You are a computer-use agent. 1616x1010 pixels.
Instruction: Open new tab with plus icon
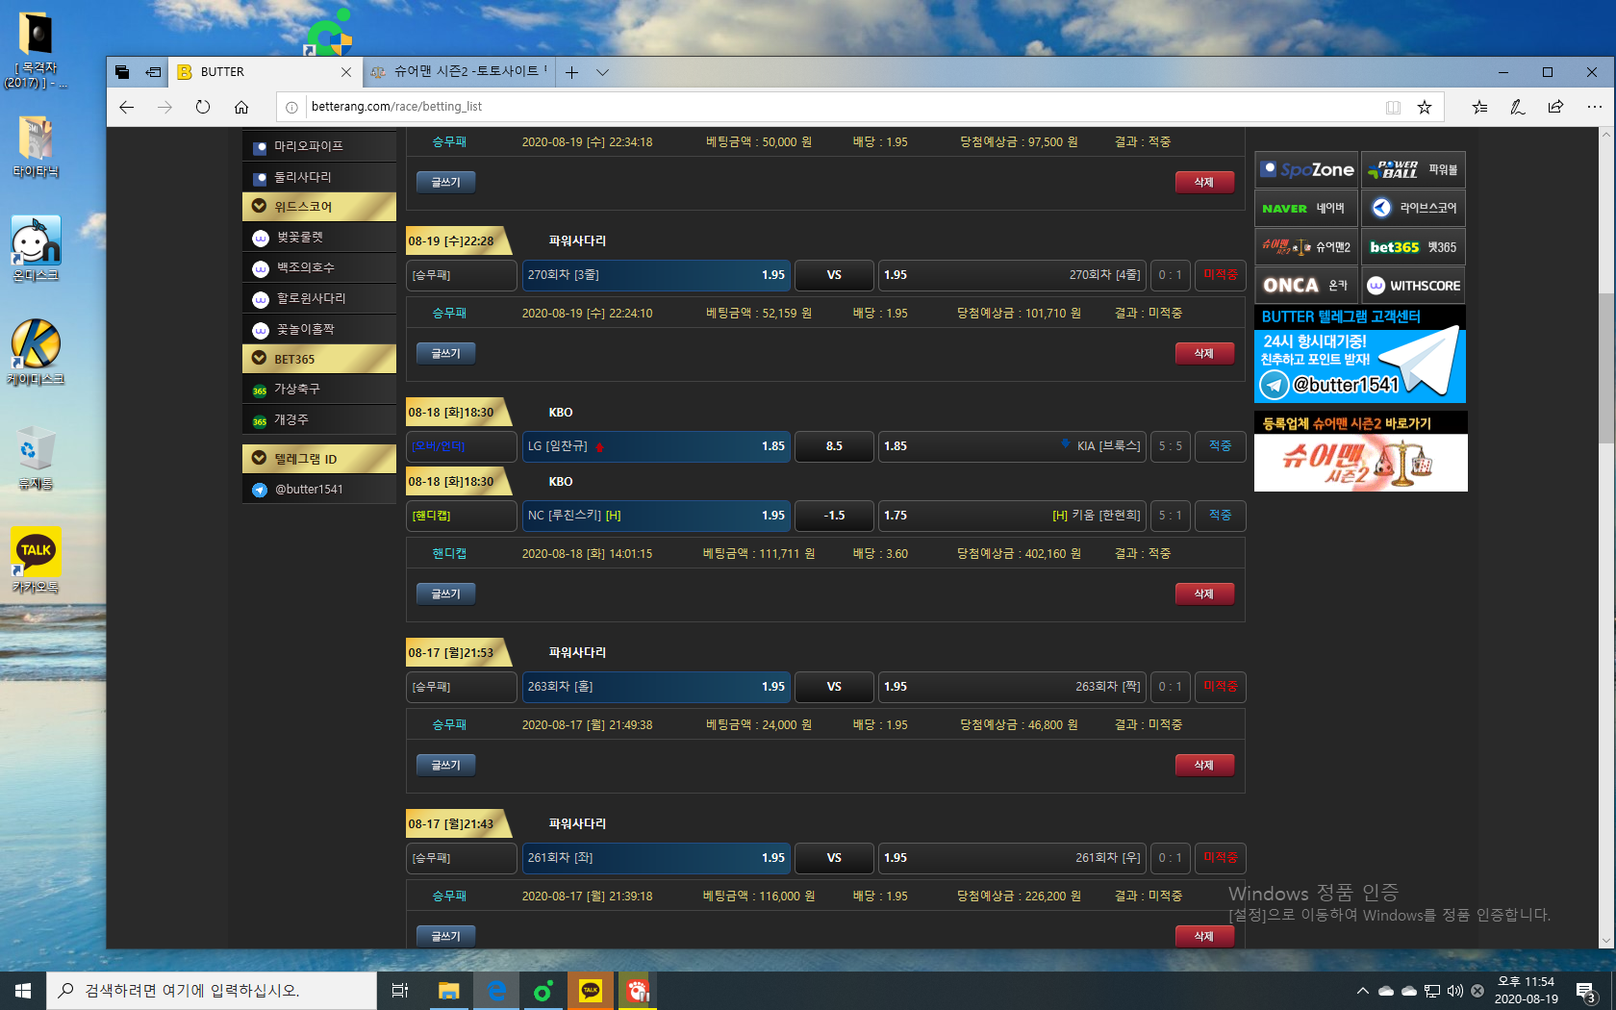571,72
